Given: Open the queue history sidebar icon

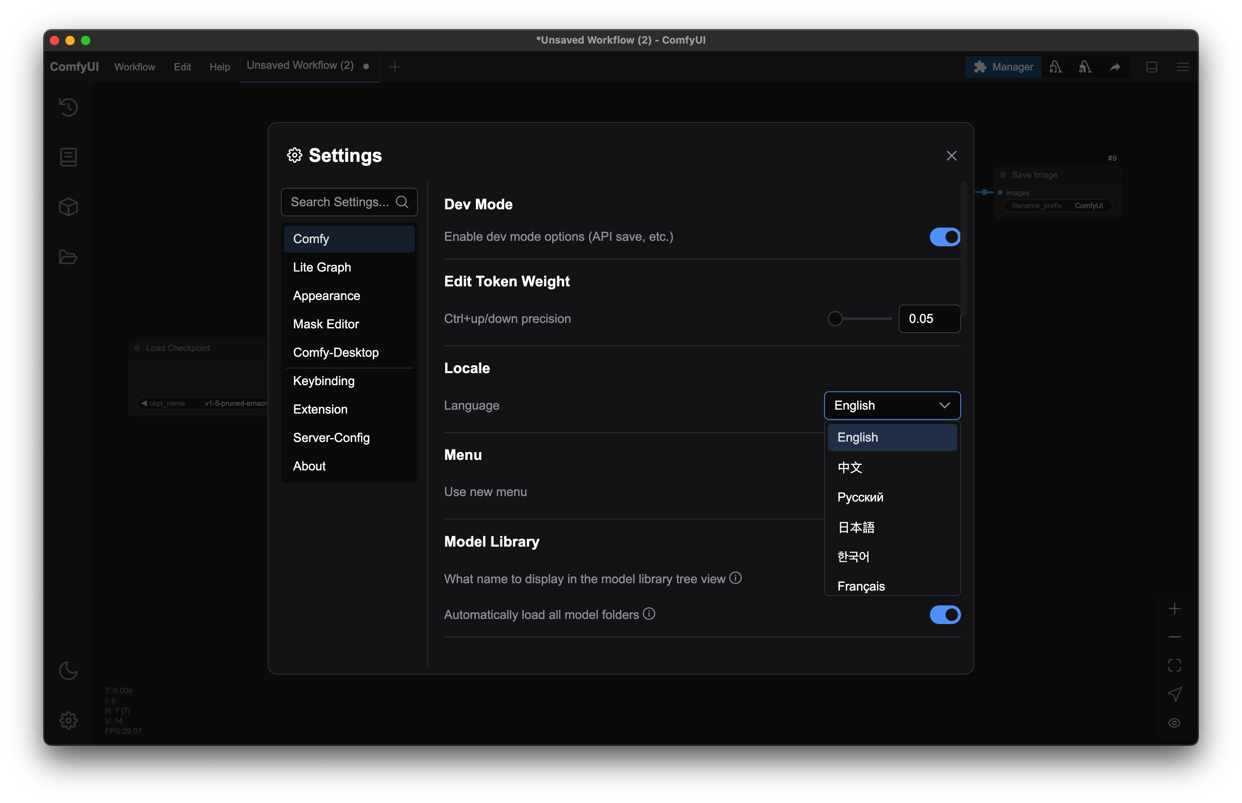Looking at the screenshot, I should tap(68, 107).
